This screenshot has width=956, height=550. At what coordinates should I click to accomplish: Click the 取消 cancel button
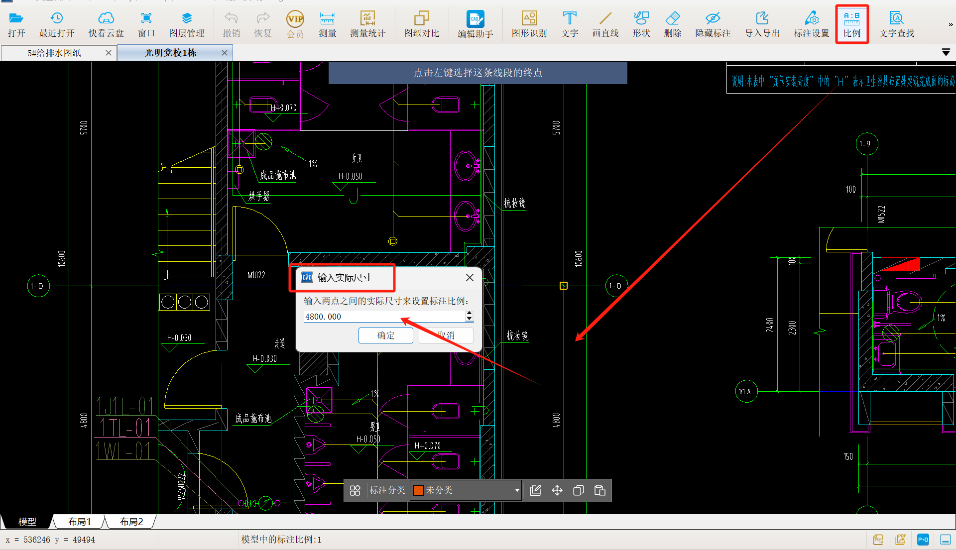click(446, 335)
